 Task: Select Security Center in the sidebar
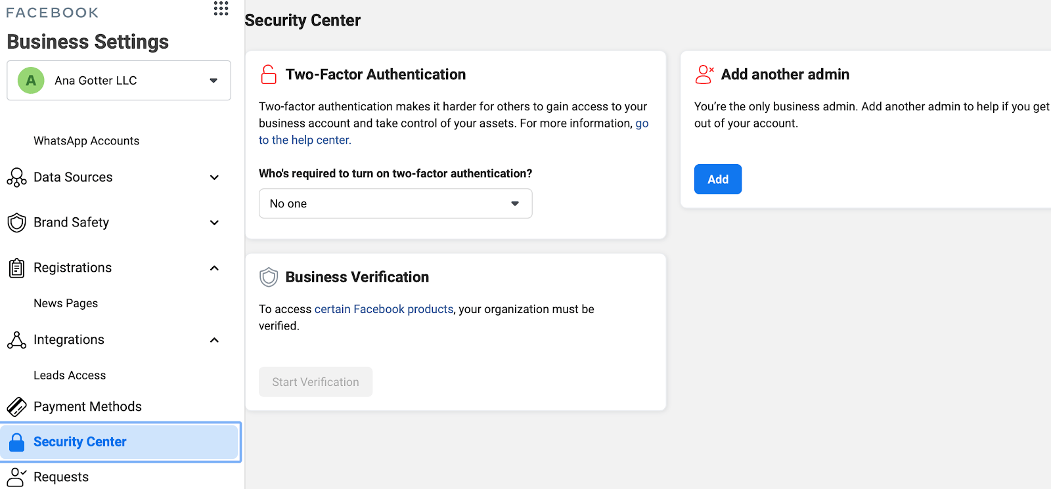121,442
